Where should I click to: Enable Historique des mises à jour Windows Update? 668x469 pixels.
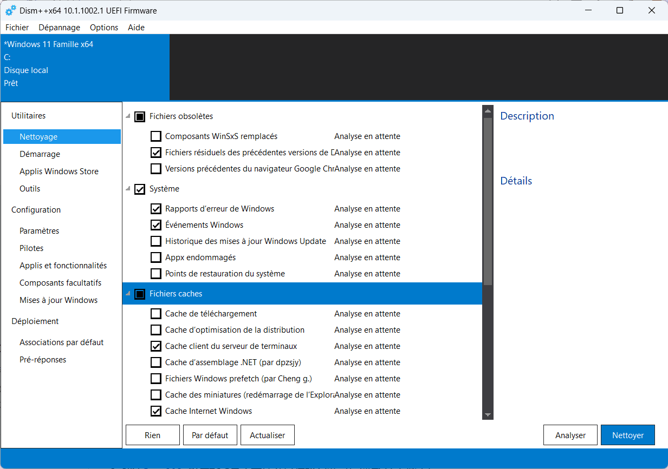point(156,241)
